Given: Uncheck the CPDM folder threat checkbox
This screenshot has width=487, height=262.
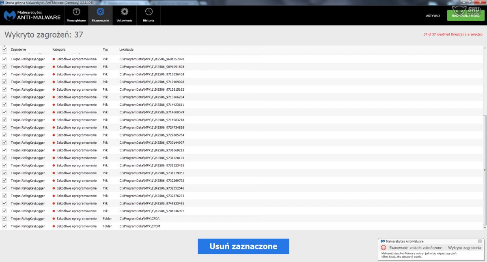Looking at the screenshot, I should [x=4, y=226].
